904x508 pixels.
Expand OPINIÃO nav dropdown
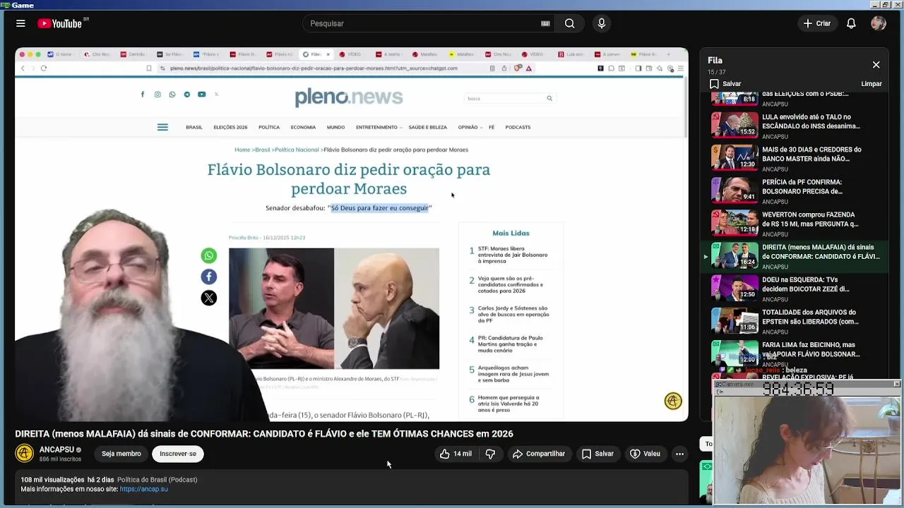[470, 127]
